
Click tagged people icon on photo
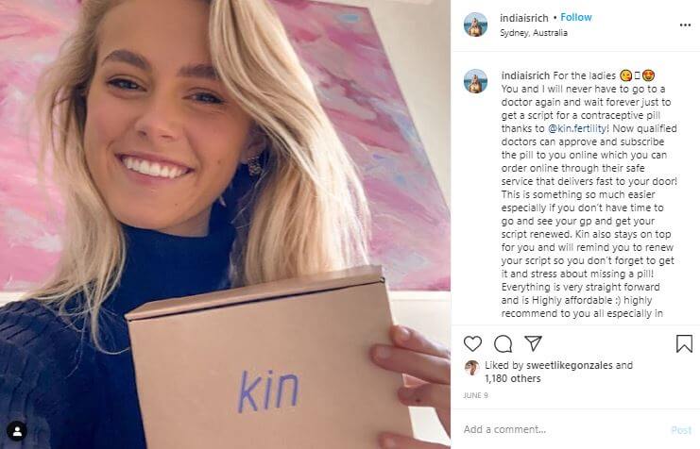coord(17,431)
